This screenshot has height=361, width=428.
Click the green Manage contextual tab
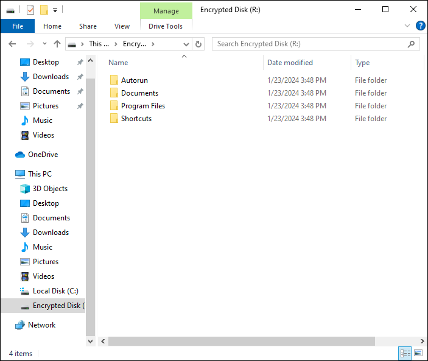[166, 11]
